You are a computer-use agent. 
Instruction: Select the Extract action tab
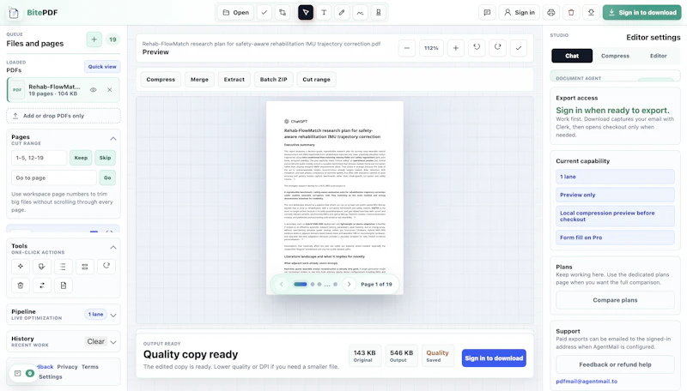(234, 80)
